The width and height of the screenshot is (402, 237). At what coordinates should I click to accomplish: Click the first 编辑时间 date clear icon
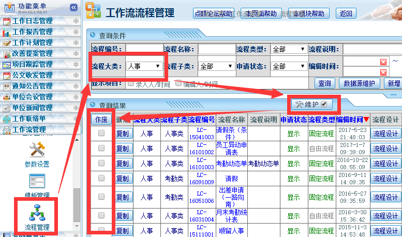click(383, 62)
